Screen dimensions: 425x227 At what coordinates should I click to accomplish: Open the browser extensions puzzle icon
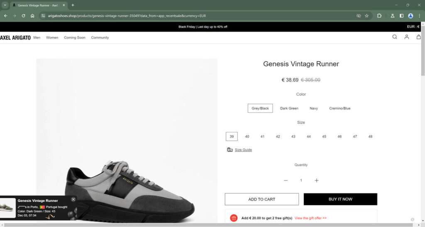coord(379,16)
